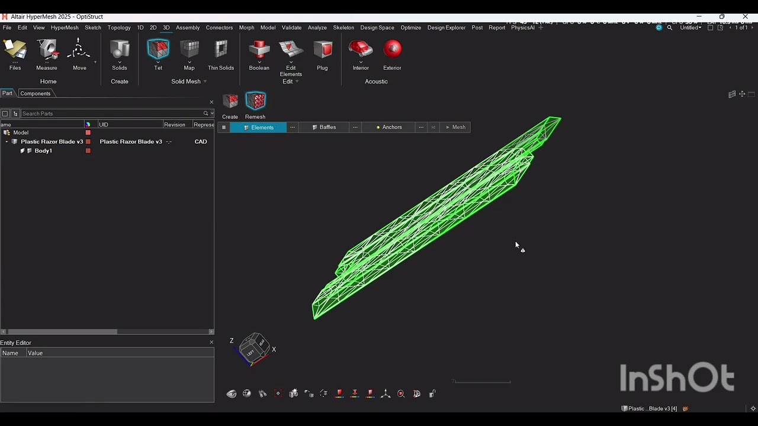Click the color column header icon
This screenshot has width=758, height=426.
(x=88, y=125)
